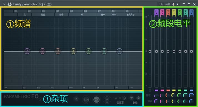Open the yellow band 4 filter type selector
This screenshot has height=107, width=198.
tap(174, 13)
